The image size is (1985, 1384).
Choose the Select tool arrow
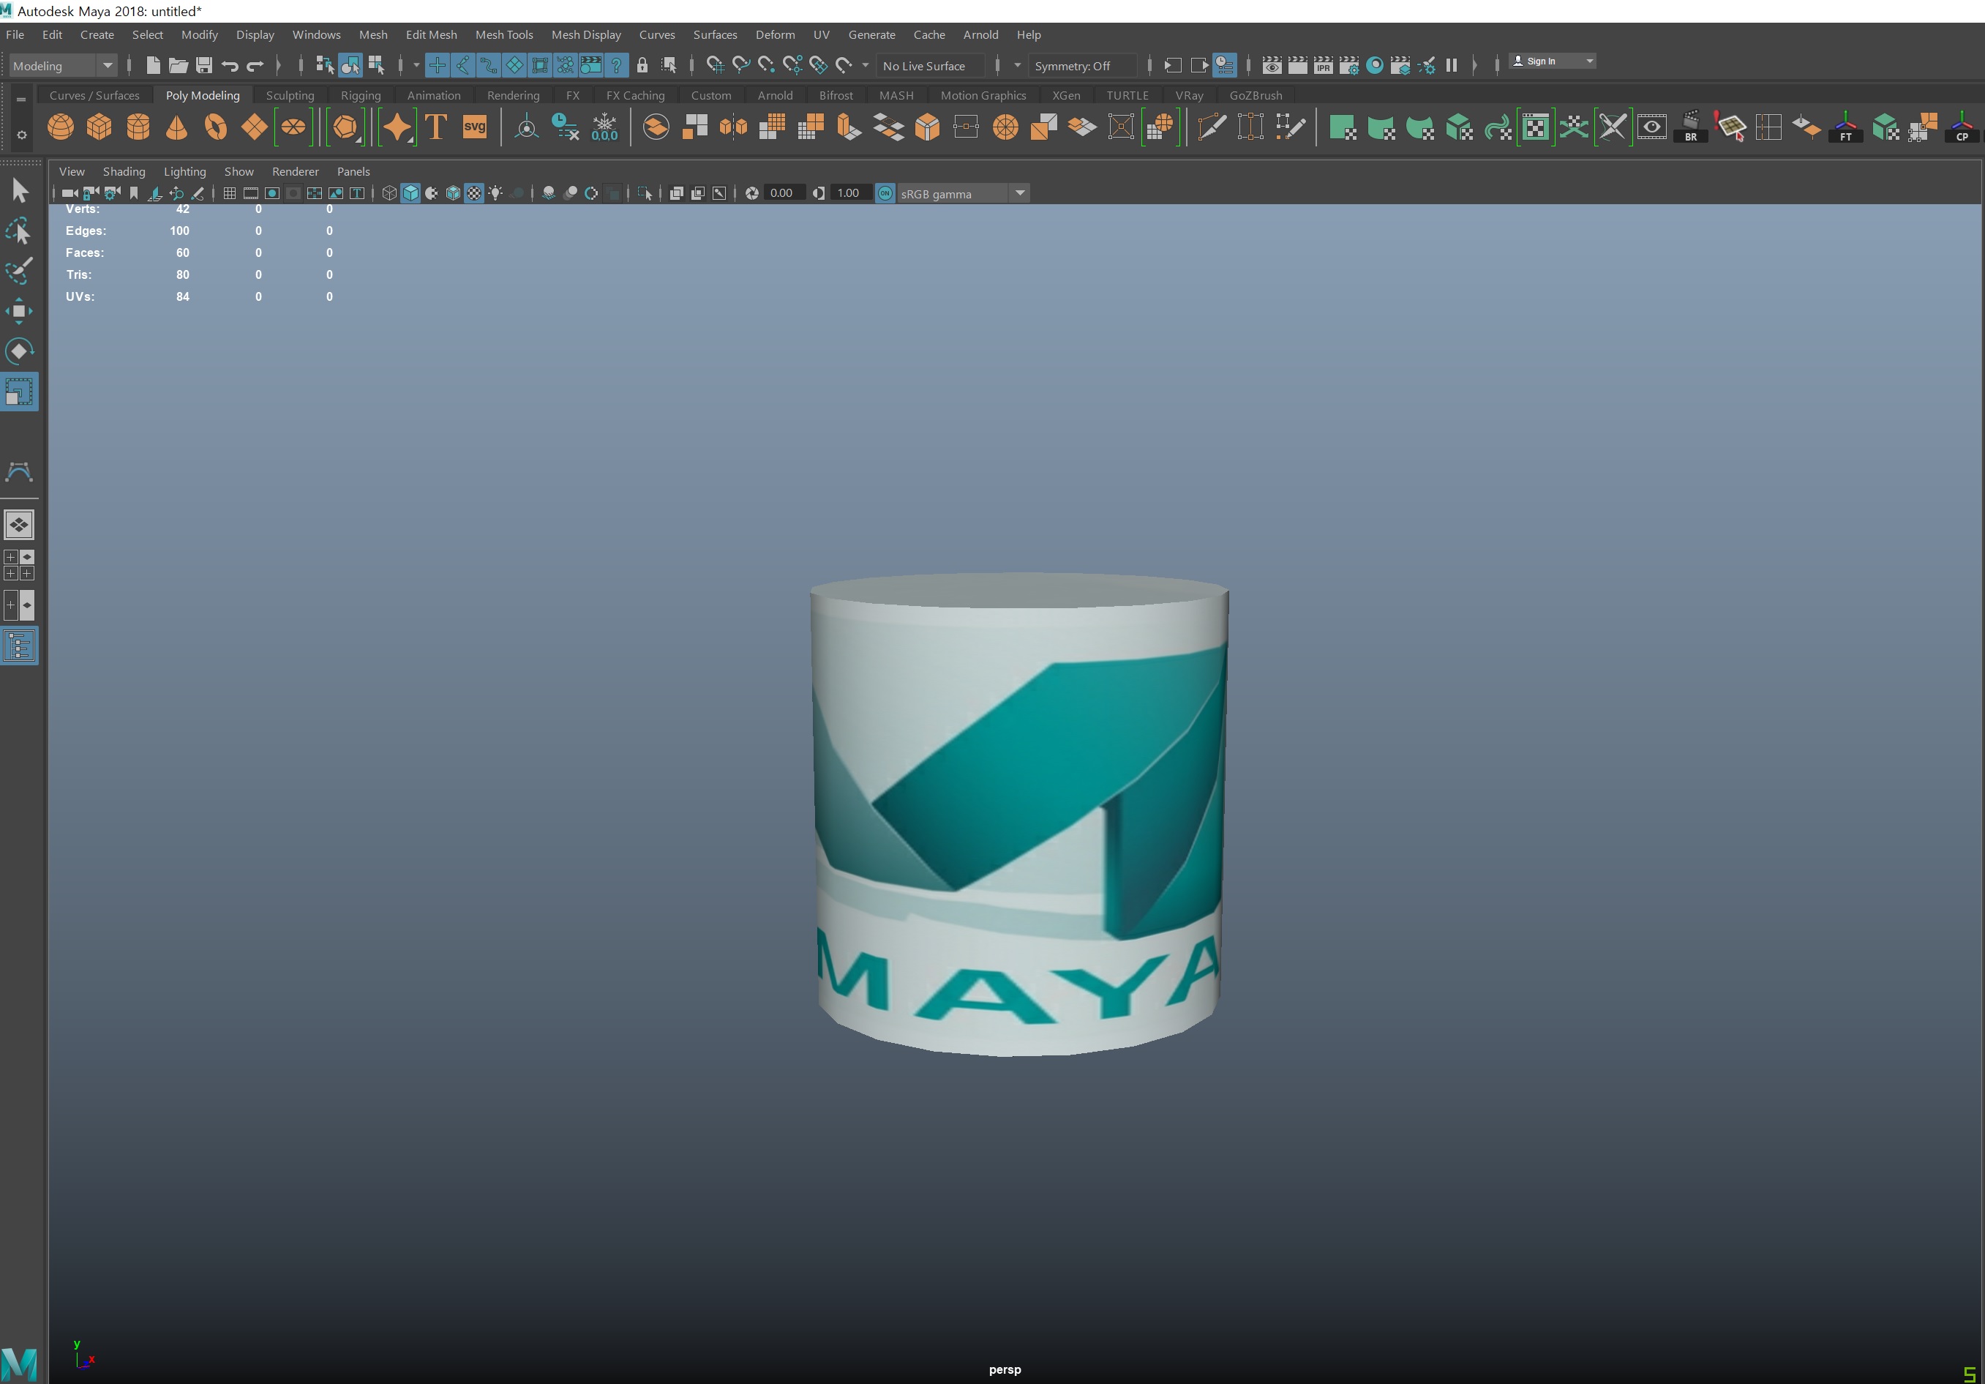(19, 190)
